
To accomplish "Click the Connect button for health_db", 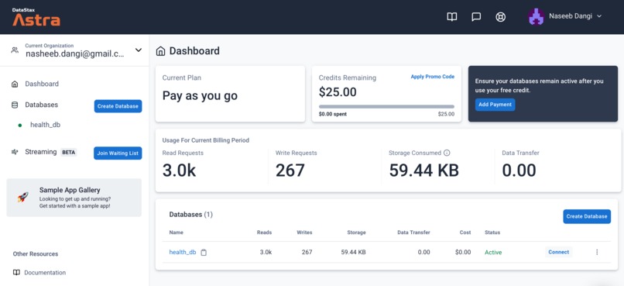I will (x=559, y=252).
